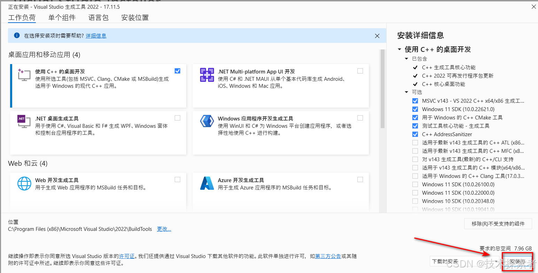Image resolution: width=538 pixels, height=273 pixels.
Task: Open the 详细信息 help link
Action: pyautogui.click(x=96, y=36)
